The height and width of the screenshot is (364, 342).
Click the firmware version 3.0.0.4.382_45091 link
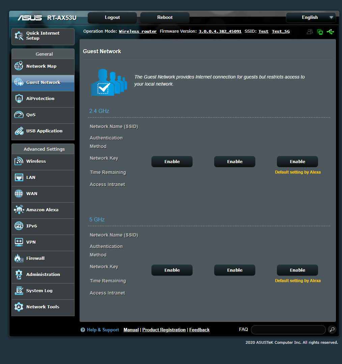[220, 31]
